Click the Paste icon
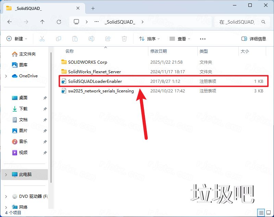 tap(75, 39)
